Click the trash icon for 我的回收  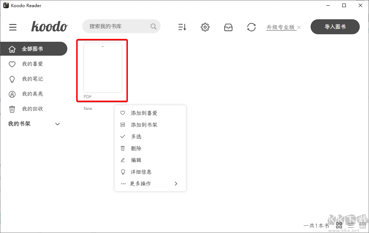(12, 109)
